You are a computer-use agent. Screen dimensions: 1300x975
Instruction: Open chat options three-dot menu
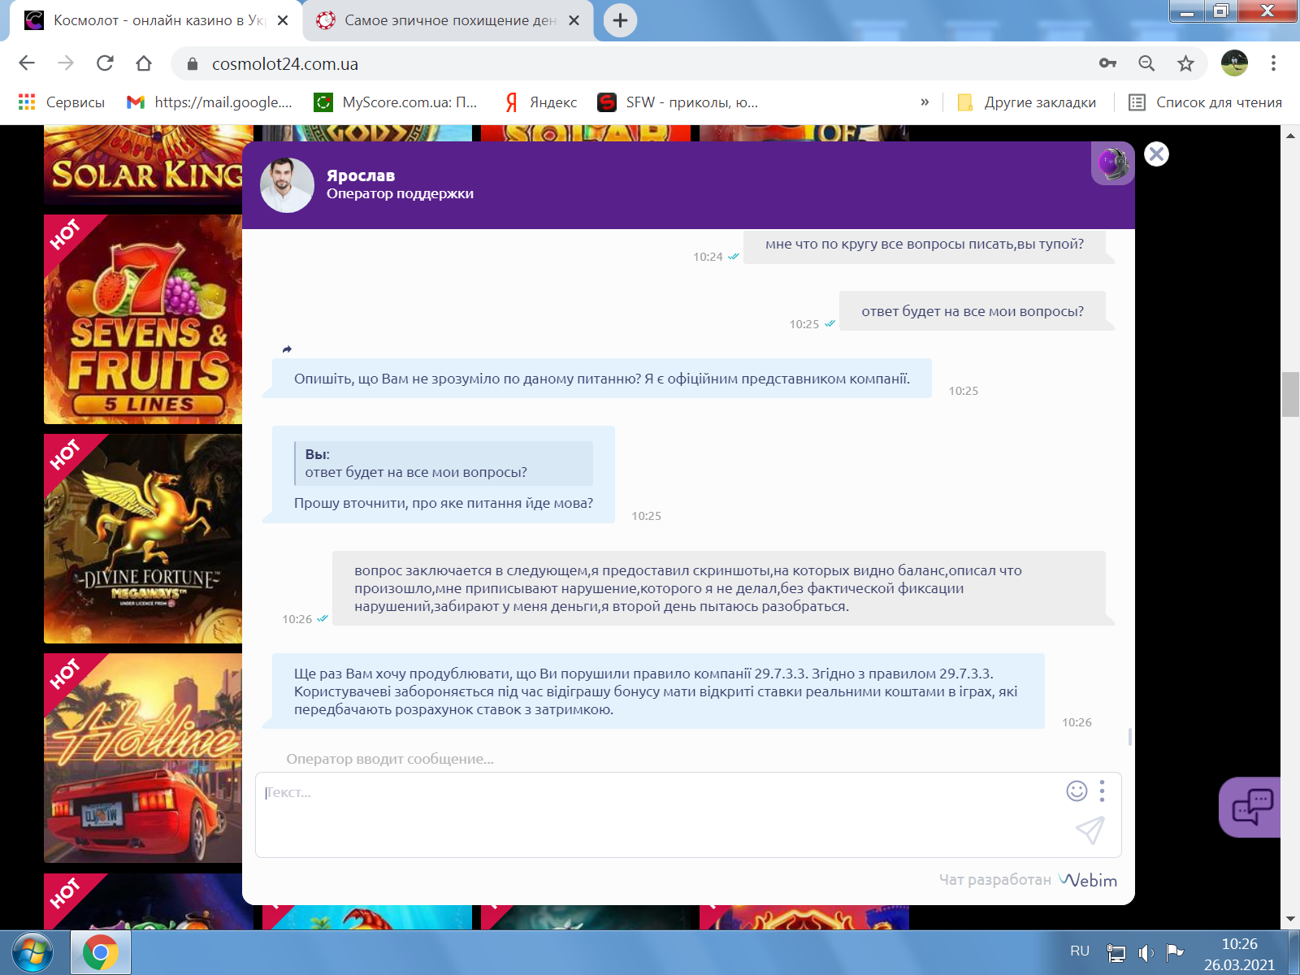tap(1102, 791)
